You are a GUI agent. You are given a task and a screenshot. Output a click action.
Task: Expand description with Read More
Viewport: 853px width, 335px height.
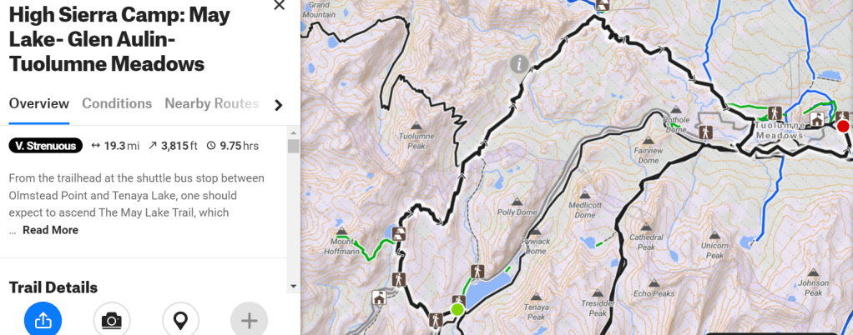coord(50,230)
